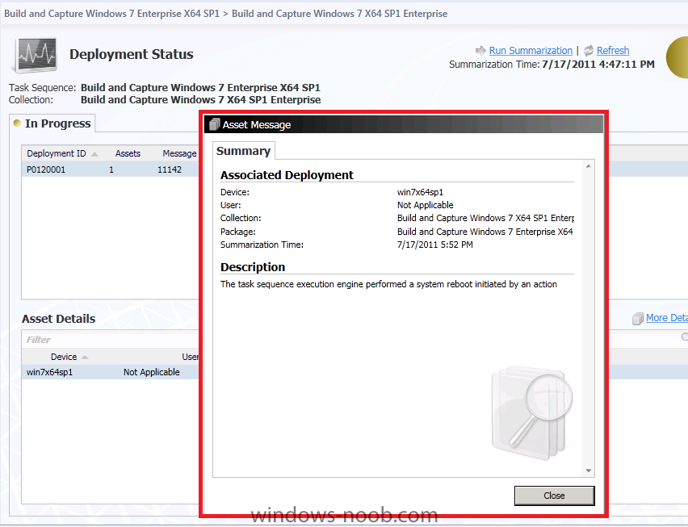This screenshot has width=688, height=527.
Task: Click the Refresh link
Action: coord(613,50)
